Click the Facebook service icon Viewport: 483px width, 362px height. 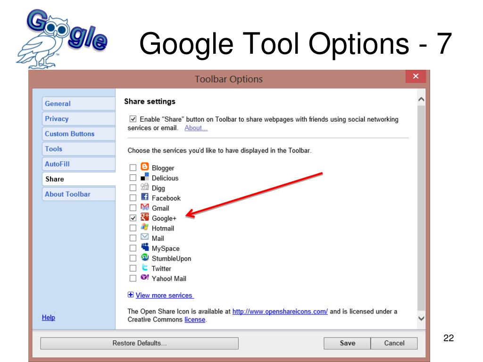[x=144, y=197]
